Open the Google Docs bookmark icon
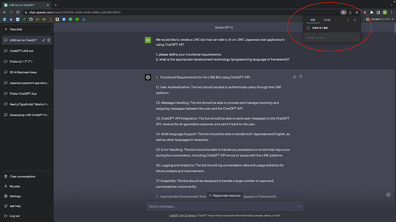Image resolution: width=396 pixels, height=222 pixels. [x=64, y=19]
